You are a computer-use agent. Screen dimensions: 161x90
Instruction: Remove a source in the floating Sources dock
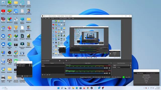tap(20, 76)
